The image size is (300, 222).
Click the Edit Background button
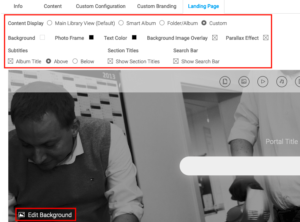point(46,215)
